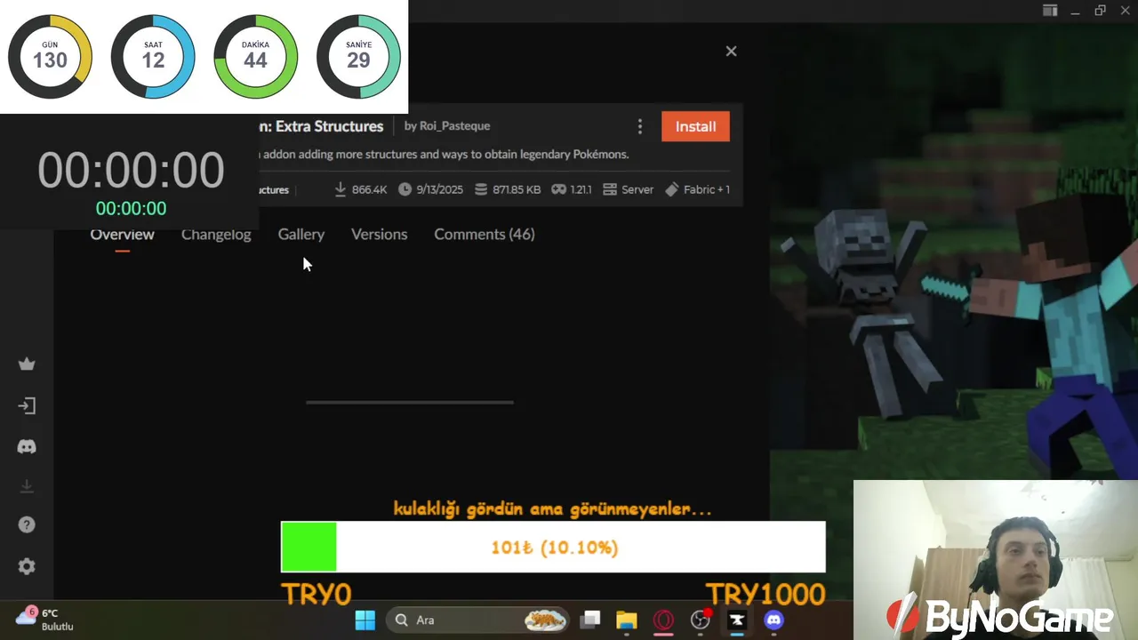The image size is (1138, 640).
Task: Click the gamepad icon next to 1.21.1
Action: 558,189
